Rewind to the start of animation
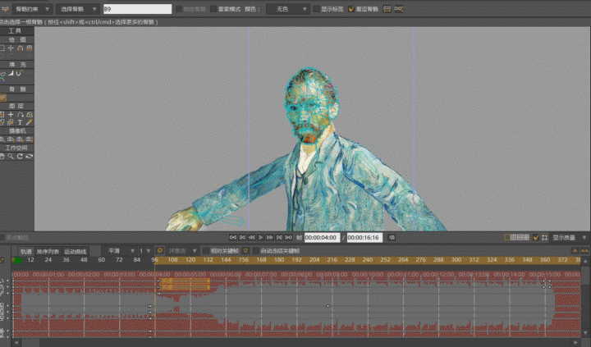The image size is (591, 347). [x=233, y=237]
